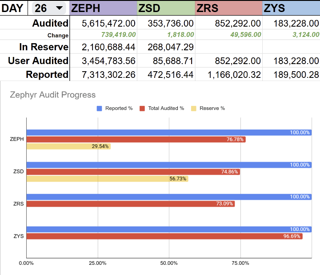Select change value 49,596.00
Screen dimensions: 320x275
tap(246, 35)
